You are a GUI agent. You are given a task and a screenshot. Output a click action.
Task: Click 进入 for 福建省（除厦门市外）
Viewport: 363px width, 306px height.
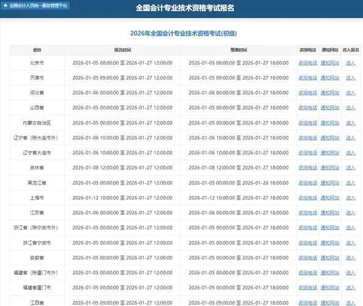tap(351, 273)
